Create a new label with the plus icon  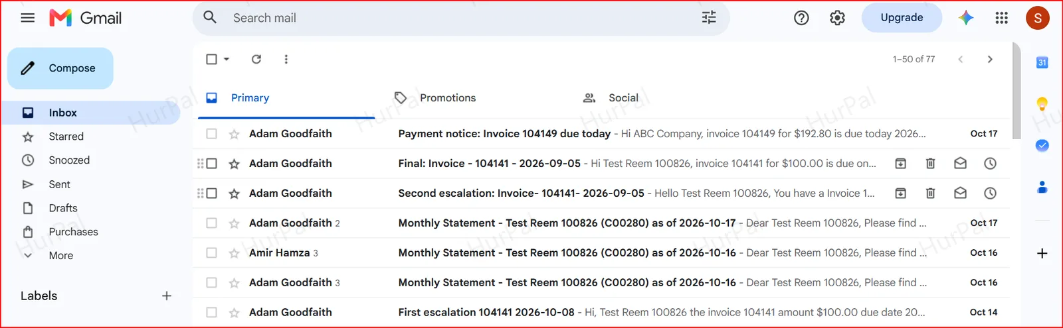167,296
